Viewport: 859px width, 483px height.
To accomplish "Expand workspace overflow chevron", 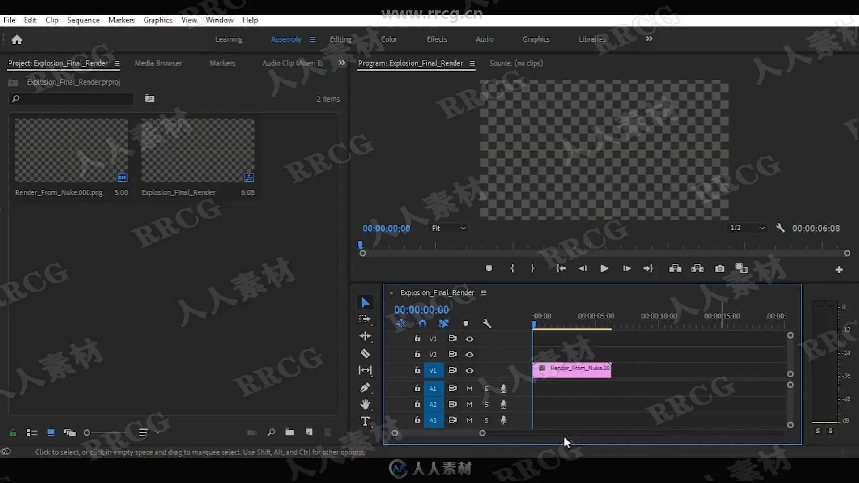I will click(649, 39).
